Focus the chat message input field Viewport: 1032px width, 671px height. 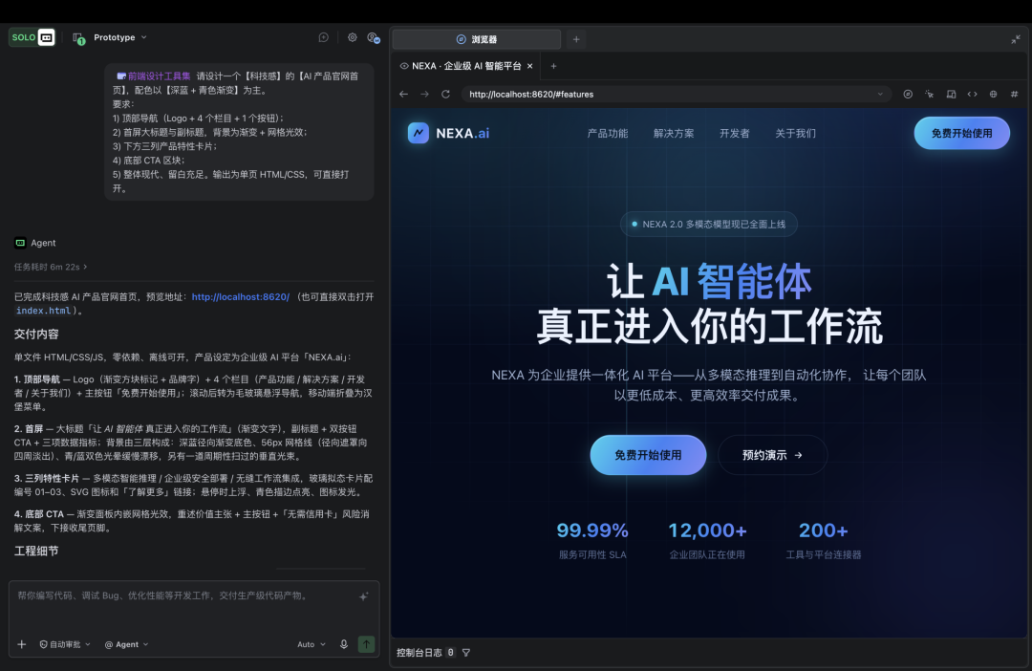click(187, 595)
